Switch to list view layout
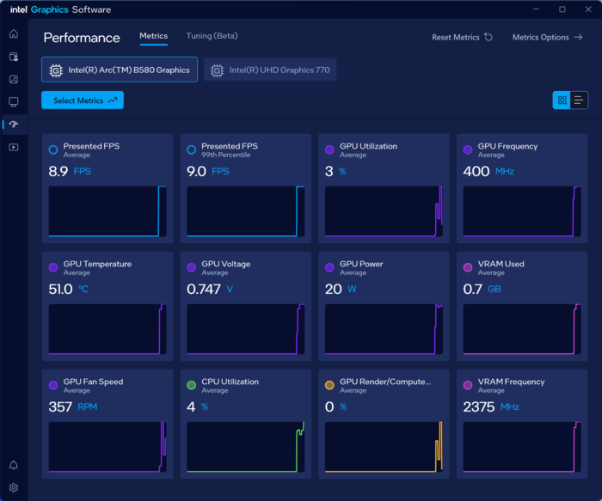The height and width of the screenshot is (501, 602). click(579, 101)
